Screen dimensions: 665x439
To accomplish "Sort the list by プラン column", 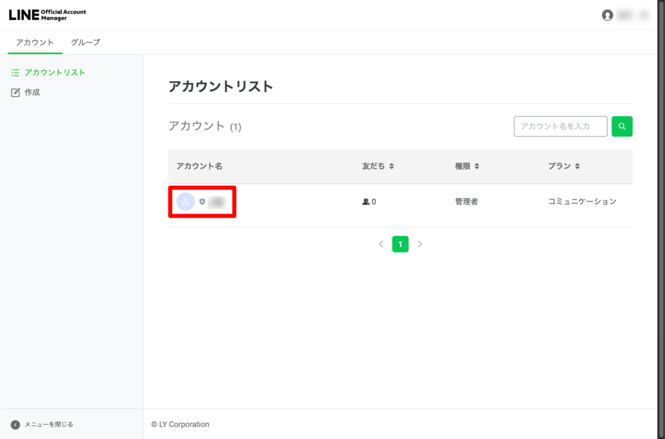I will tap(577, 166).
